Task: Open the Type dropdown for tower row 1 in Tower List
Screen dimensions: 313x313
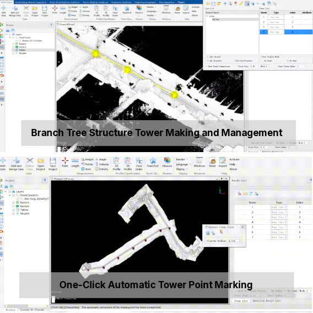Action: [276, 18]
